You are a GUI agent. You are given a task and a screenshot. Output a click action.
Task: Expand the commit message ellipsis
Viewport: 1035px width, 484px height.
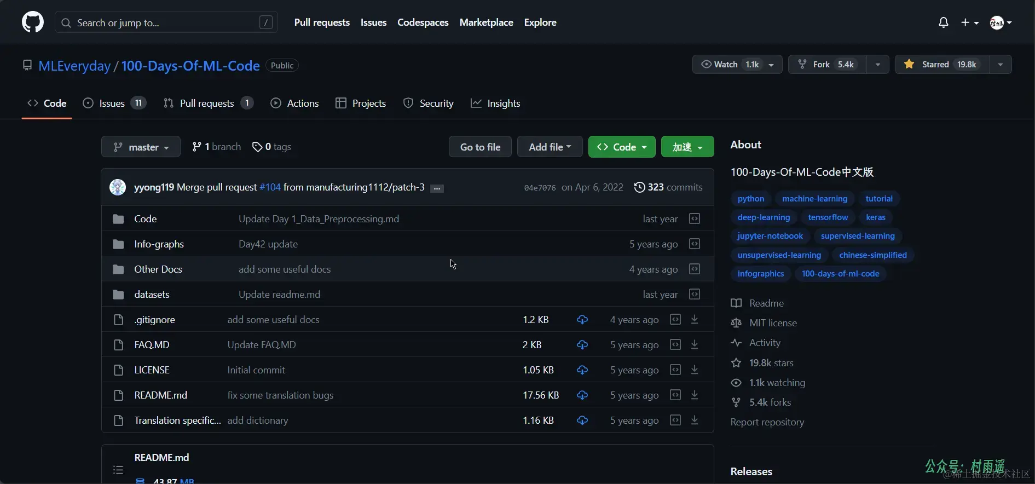pyautogui.click(x=437, y=188)
